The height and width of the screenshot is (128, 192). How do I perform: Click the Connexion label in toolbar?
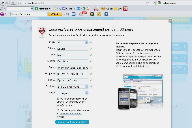click(x=71, y=9)
